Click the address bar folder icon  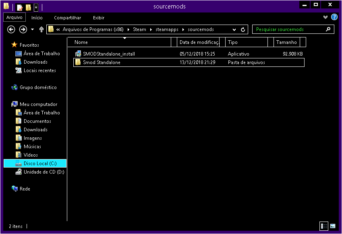click(51, 29)
